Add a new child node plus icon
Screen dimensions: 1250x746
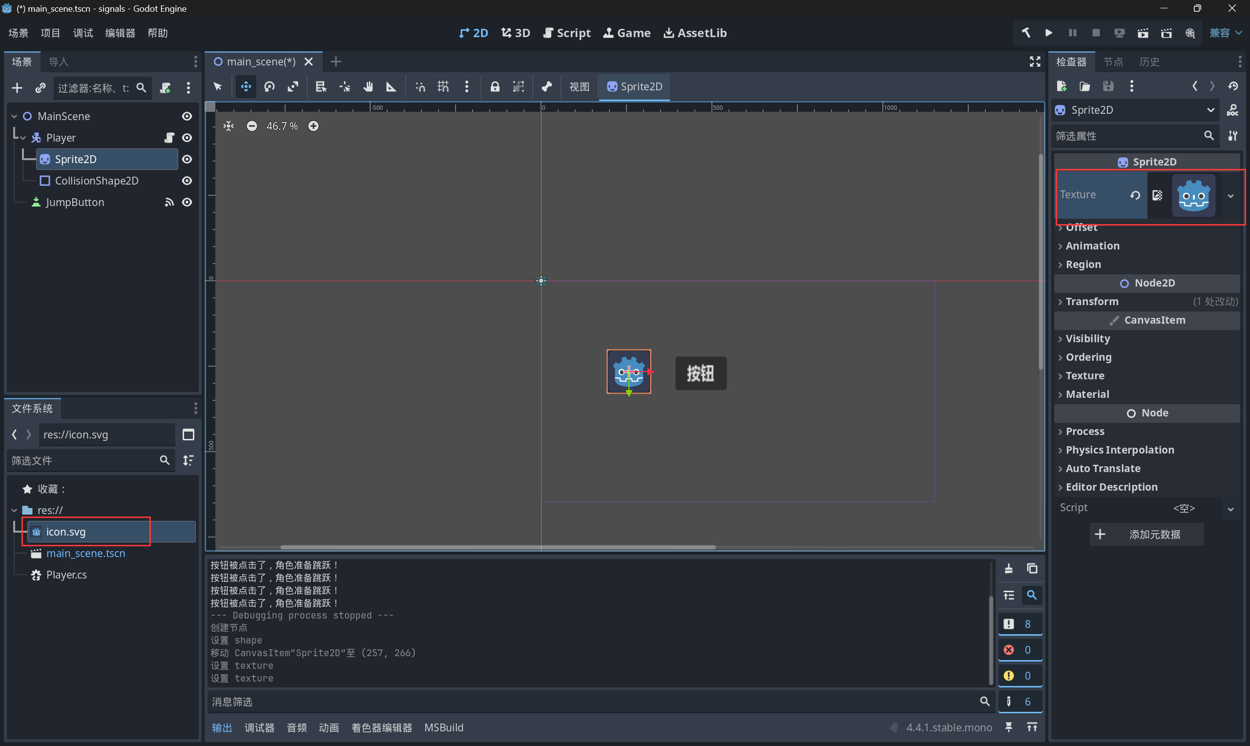pos(17,88)
